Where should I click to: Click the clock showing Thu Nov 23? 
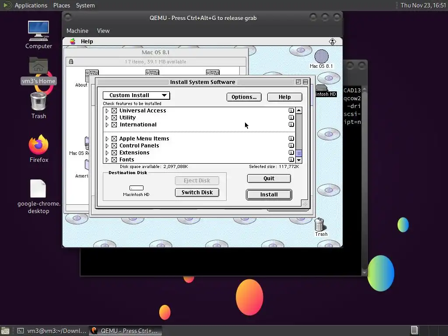coord(423,5)
